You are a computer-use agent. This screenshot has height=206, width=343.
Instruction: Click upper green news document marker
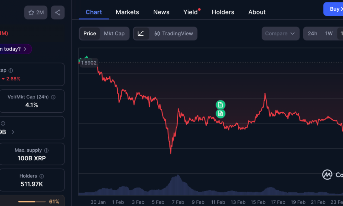[221, 105]
